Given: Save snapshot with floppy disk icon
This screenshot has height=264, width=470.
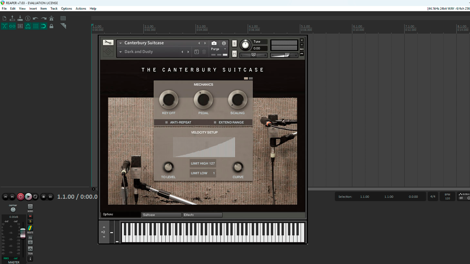Looking at the screenshot, I should point(196,52).
